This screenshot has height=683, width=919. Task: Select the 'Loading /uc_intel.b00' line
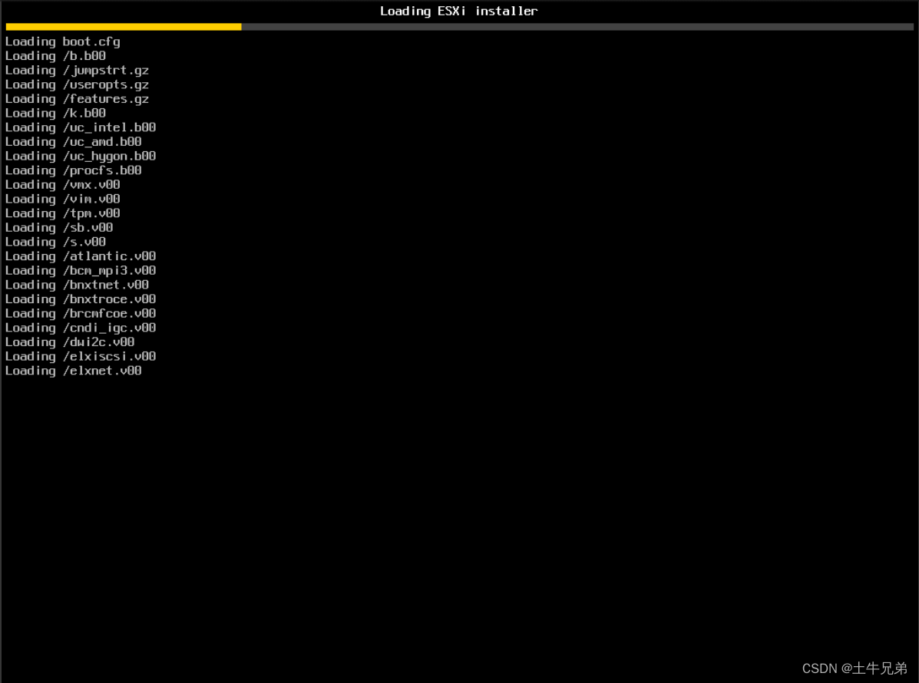pyautogui.click(x=81, y=127)
